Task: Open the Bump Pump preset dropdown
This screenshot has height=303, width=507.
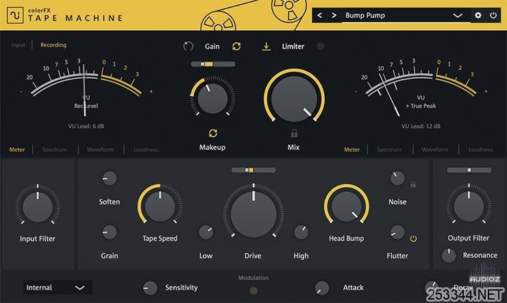Action: (406, 16)
